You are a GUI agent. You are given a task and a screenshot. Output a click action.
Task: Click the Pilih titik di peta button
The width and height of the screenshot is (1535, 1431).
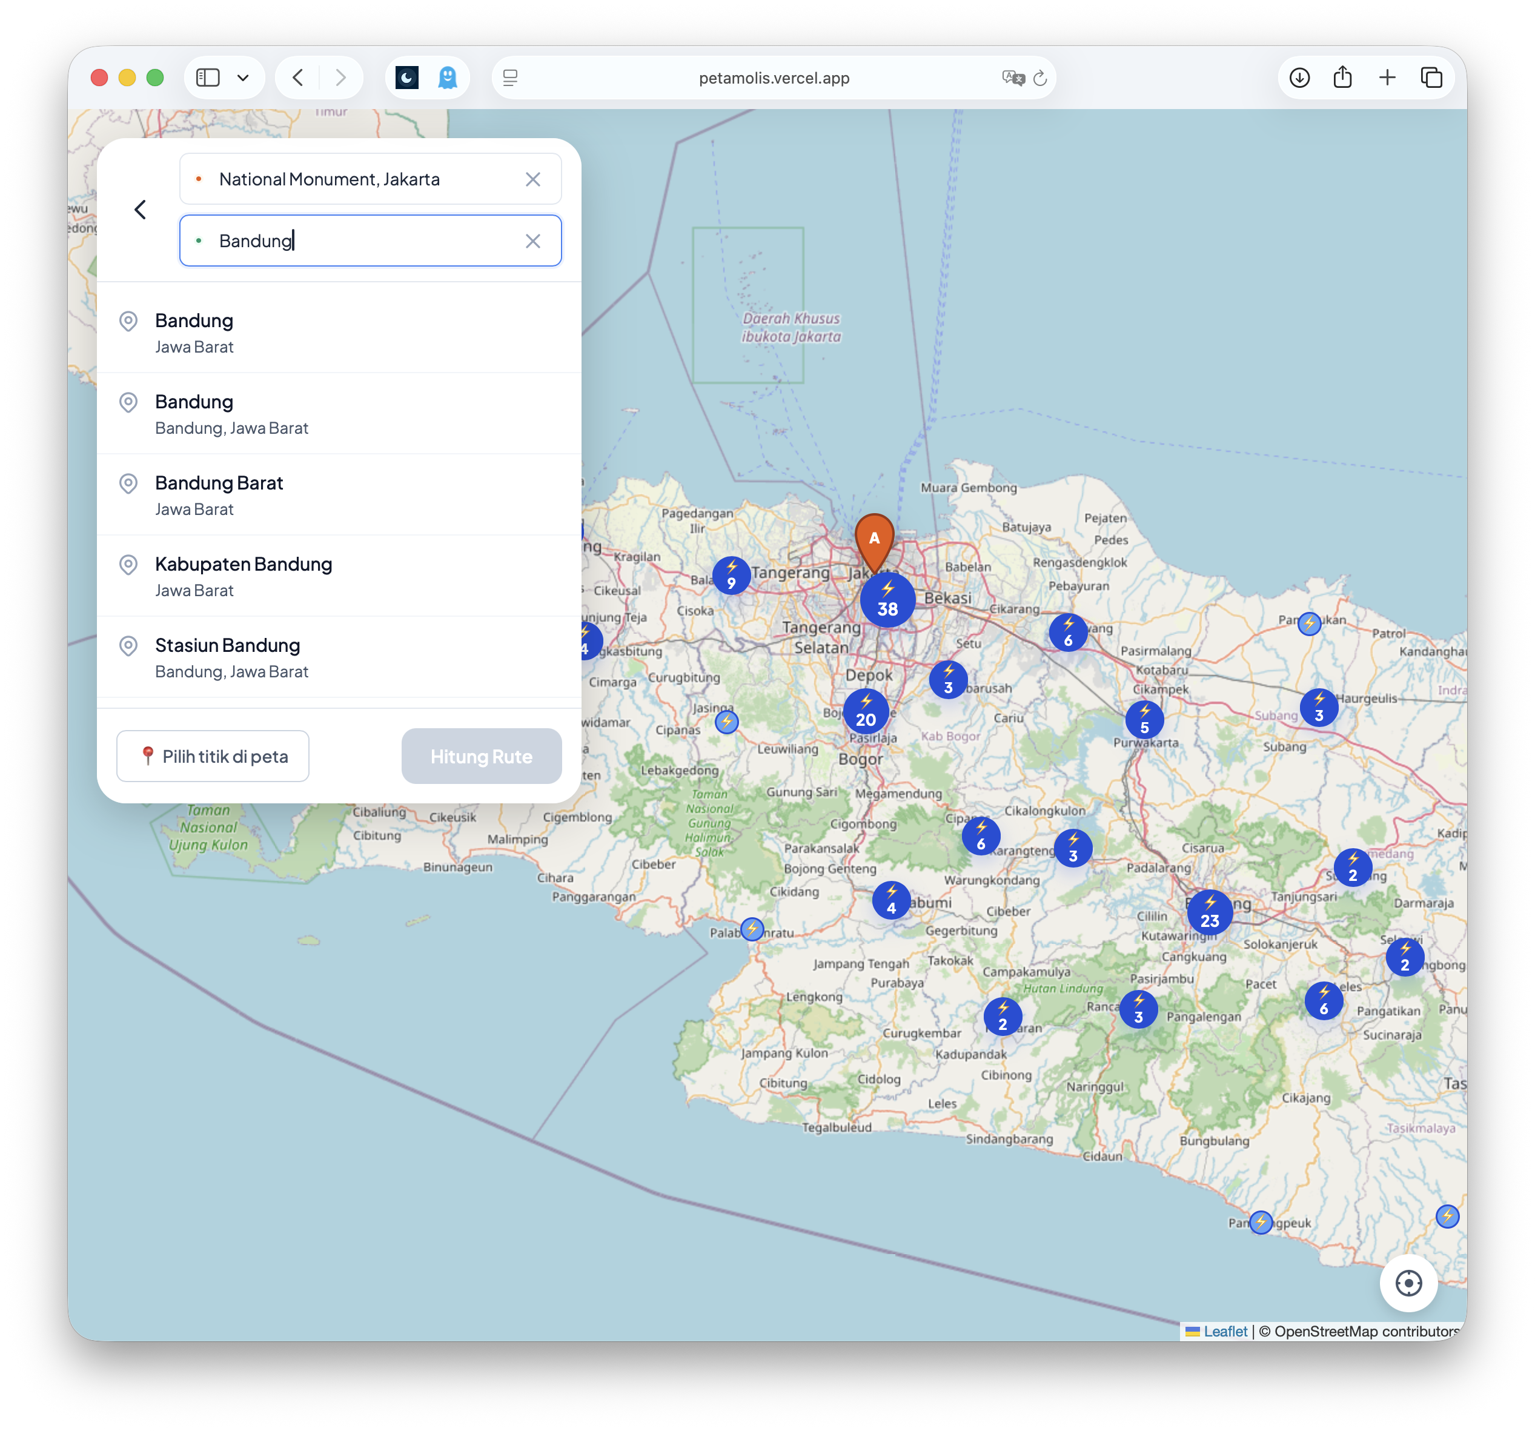click(x=213, y=756)
